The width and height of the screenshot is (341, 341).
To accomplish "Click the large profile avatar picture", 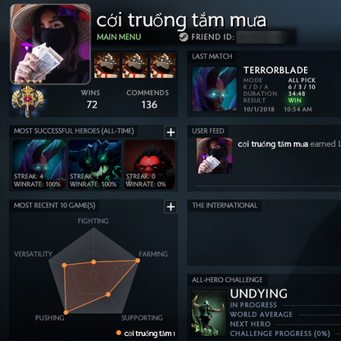I will tap(50, 43).
